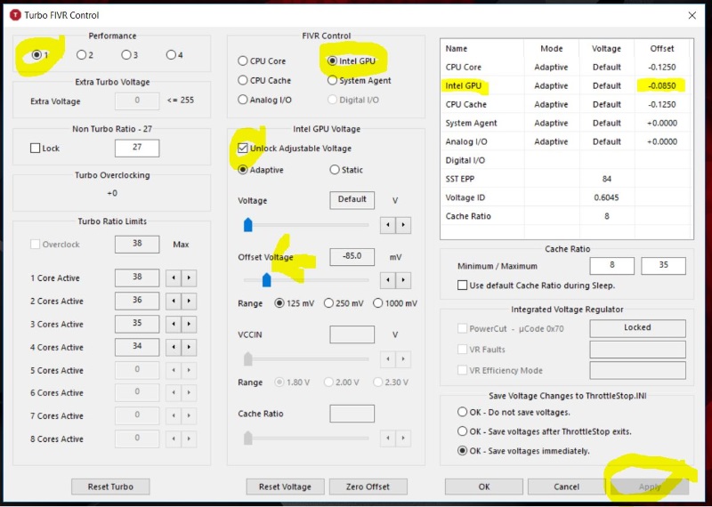Click the Voltage ID row in table
The width and height of the screenshot is (712, 507).
click(x=566, y=197)
